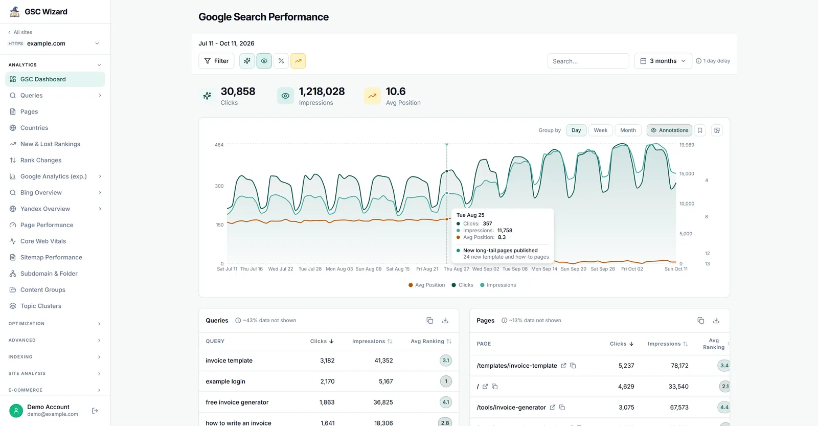Toggle the impressions eye metric button
Viewport: 818px width, 426px height.
click(x=264, y=61)
